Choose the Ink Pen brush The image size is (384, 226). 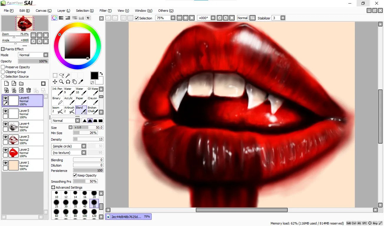pyautogui.click(x=57, y=91)
